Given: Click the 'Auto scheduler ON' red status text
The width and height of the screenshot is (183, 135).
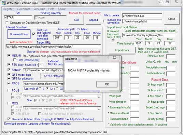Looking at the screenshot, I should click(x=21, y=42).
